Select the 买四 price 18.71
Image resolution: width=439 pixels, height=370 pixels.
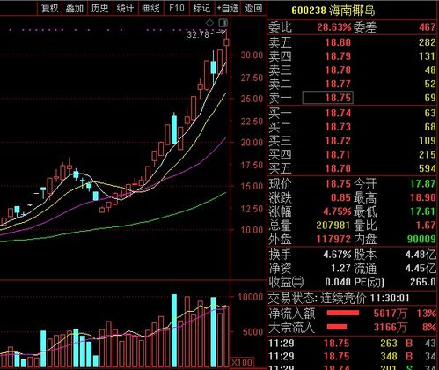click(338, 154)
